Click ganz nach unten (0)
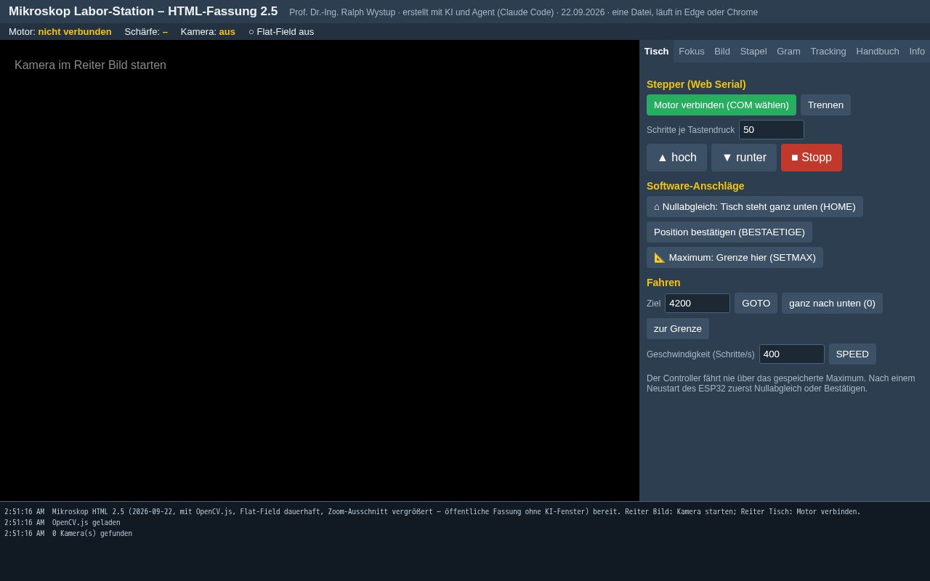The height and width of the screenshot is (581, 930). pyautogui.click(x=832, y=303)
